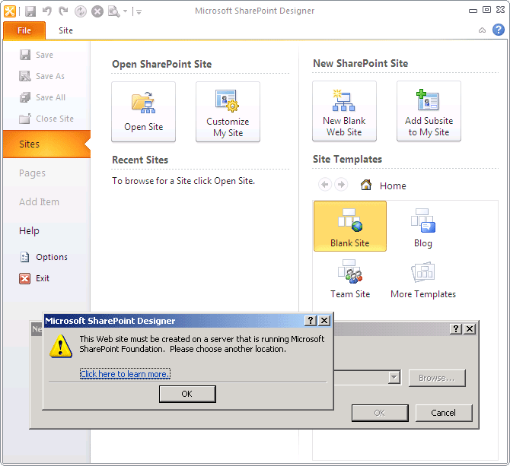Click the Stop icon in quick access toolbar

[97, 11]
